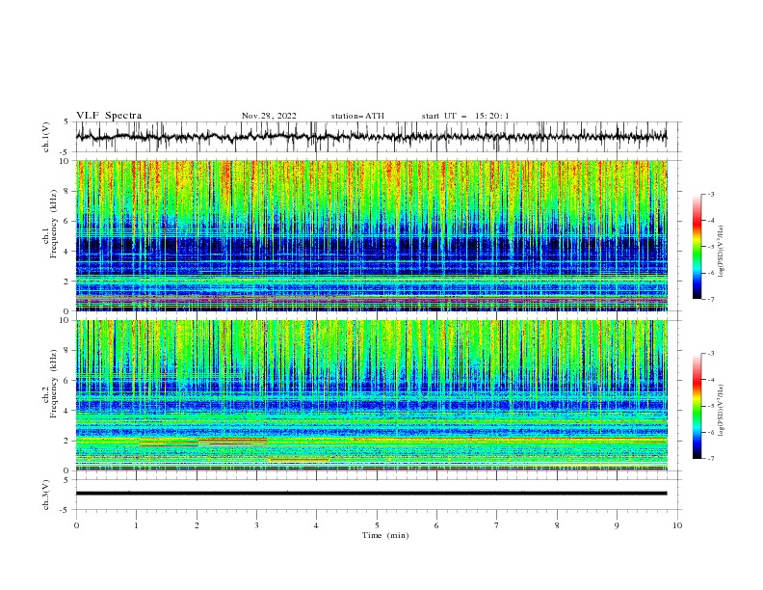The width and height of the screenshot is (763, 590).
Task: Click time axis tick label "10"
Action: [x=677, y=525]
